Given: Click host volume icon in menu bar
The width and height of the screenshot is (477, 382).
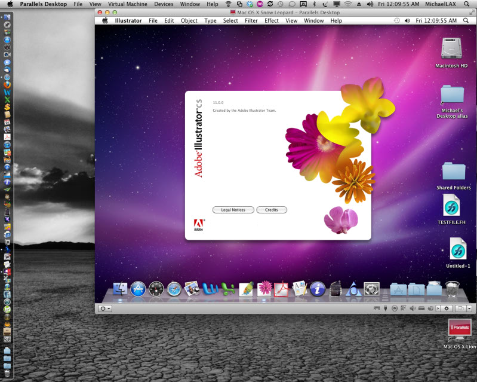Looking at the screenshot, I should 370,4.
